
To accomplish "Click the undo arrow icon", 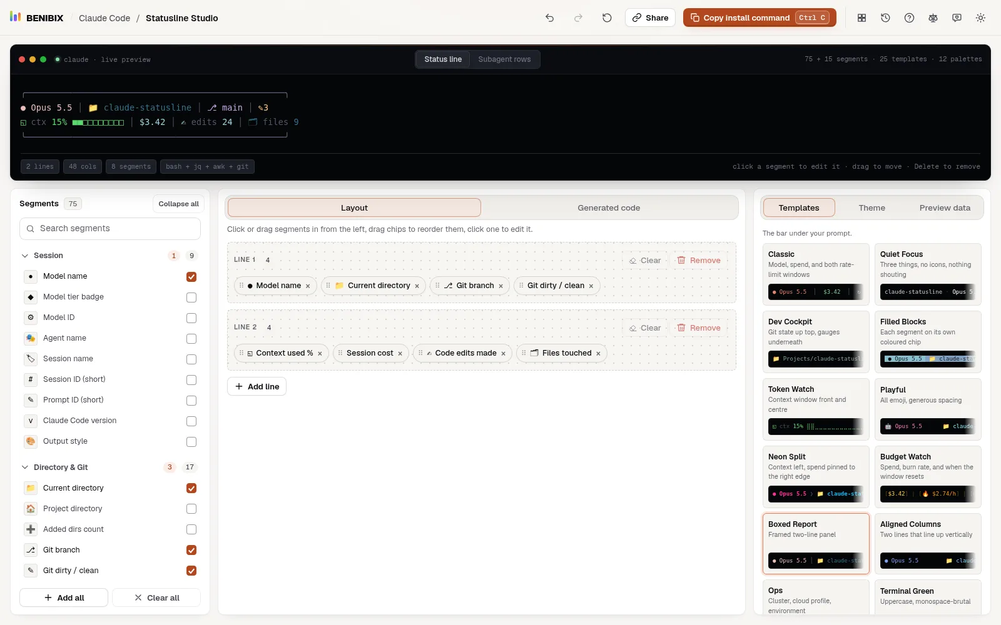I will pyautogui.click(x=549, y=18).
